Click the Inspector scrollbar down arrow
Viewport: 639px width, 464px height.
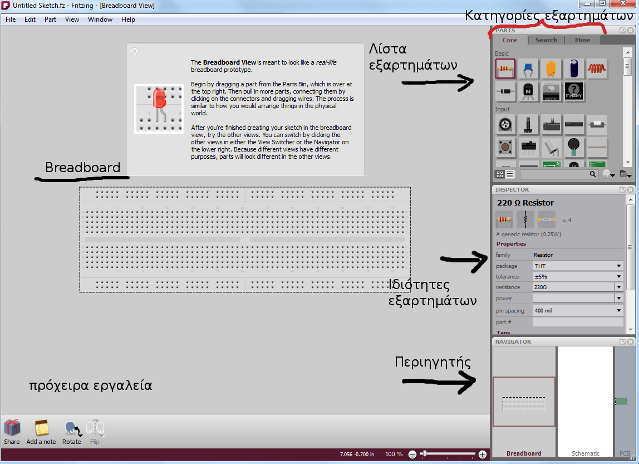[631, 329]
